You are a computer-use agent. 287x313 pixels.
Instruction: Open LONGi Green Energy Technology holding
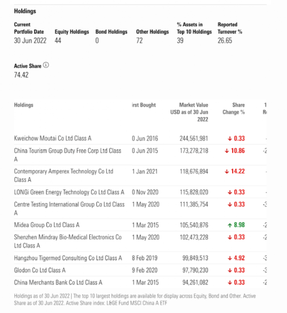[x=69, y=192]
